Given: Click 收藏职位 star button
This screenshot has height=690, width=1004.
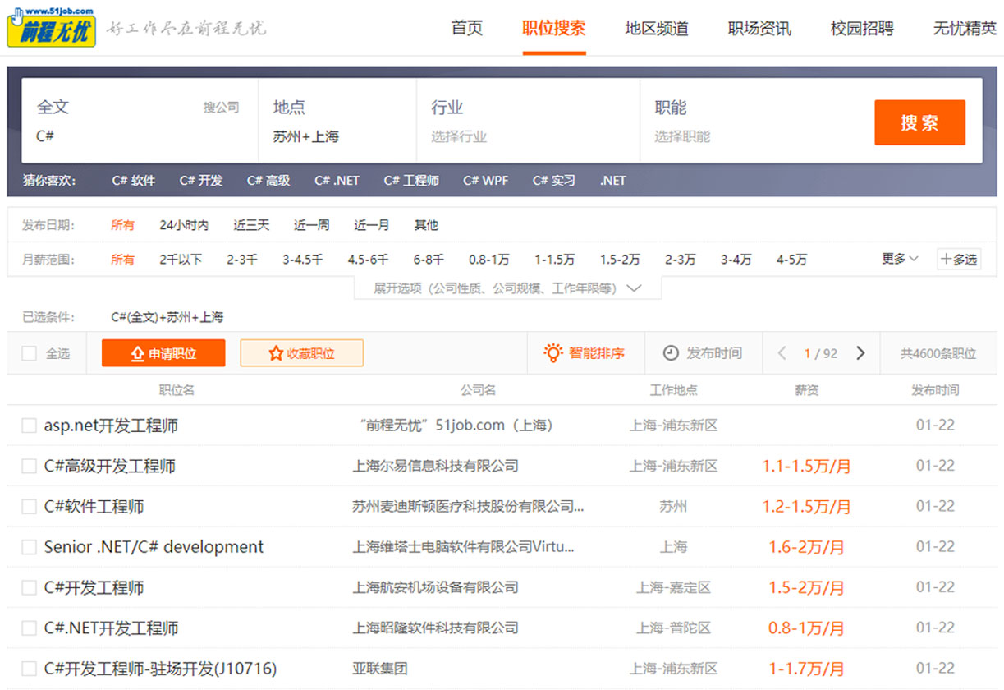Looking at the screenshot, I should click(301, 353).
